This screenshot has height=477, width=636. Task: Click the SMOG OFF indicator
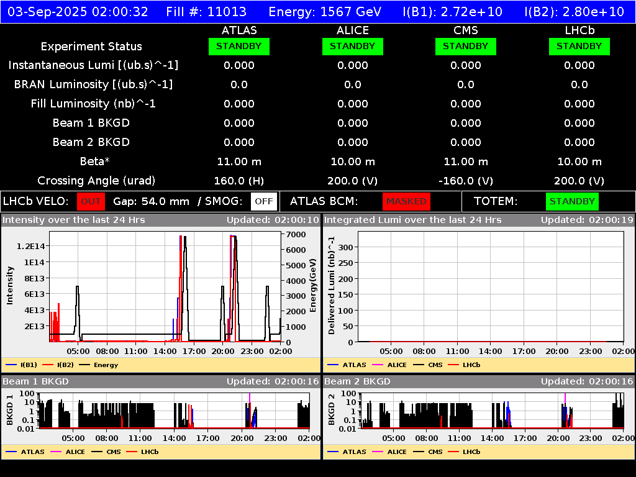point(263,201)
